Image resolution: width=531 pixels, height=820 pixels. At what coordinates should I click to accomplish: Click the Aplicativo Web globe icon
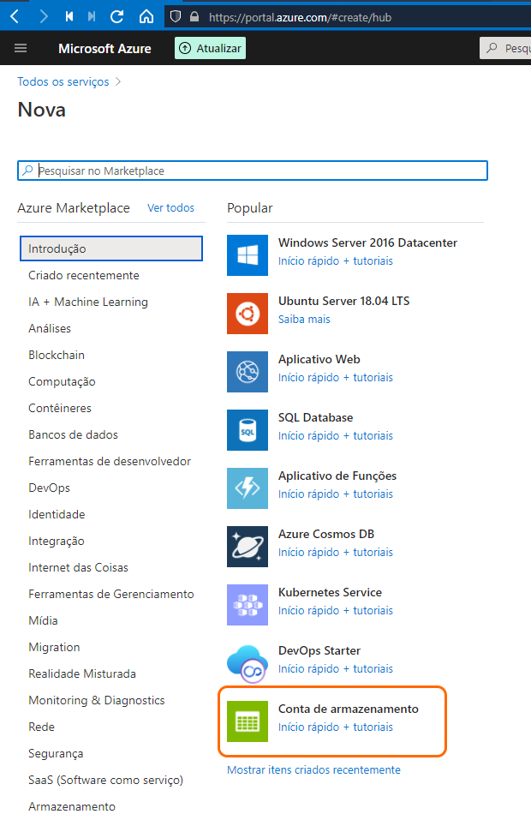pyautogui.click(x=248, y=372)
